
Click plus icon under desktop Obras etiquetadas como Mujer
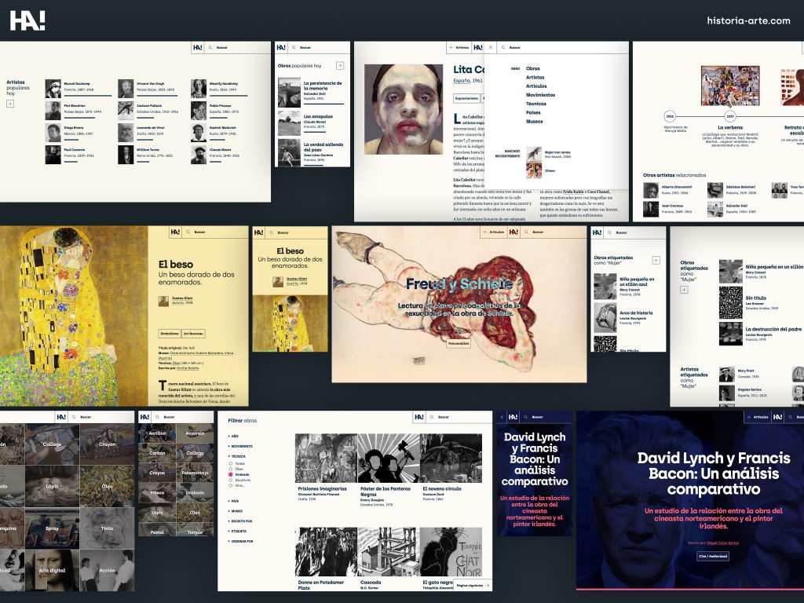click(684, 290)
